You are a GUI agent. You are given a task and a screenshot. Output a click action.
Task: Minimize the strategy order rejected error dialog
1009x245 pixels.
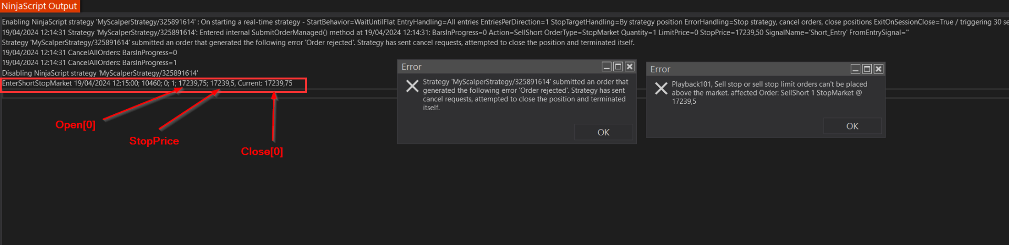click(606, 67)
